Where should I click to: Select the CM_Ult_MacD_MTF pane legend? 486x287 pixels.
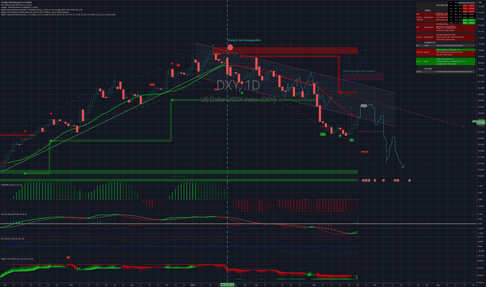click(14, 214)
